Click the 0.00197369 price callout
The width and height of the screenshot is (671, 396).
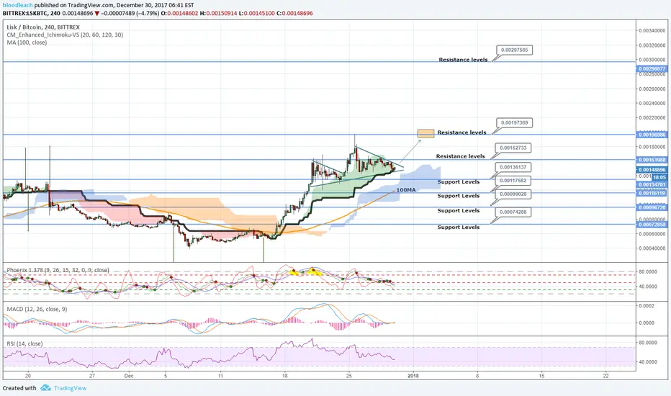click(514, 123)
